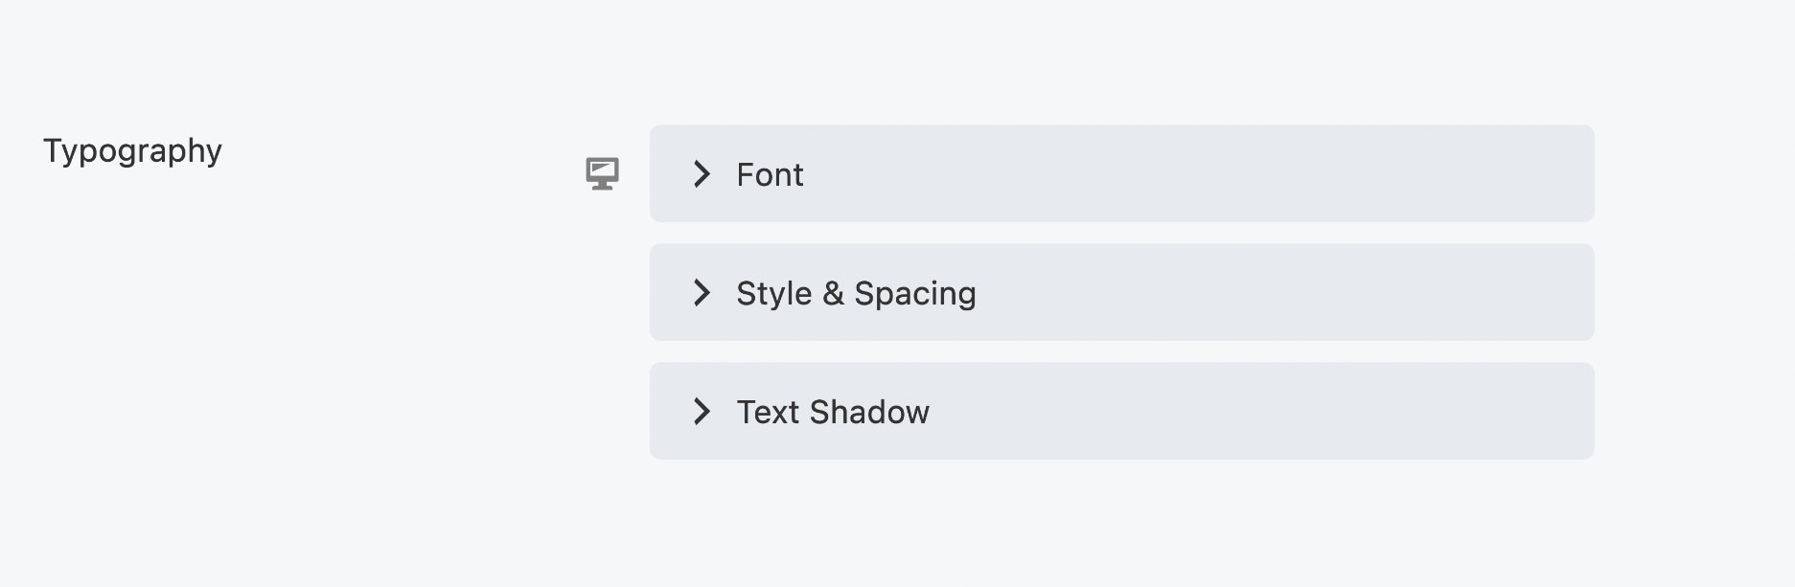The height and width of the screenshot is (587, 1795).
Task: Click the Font row in the Typography group
Action: 1121,173
